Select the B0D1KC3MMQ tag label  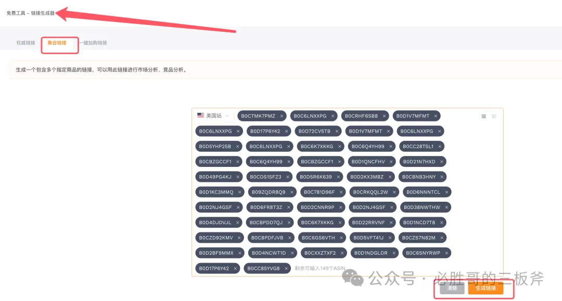coord(216,192)
